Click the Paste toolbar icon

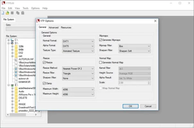(22, 13)
